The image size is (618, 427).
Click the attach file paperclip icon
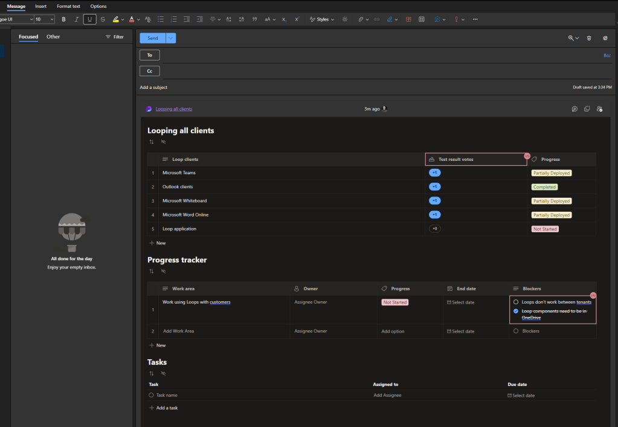360,19
